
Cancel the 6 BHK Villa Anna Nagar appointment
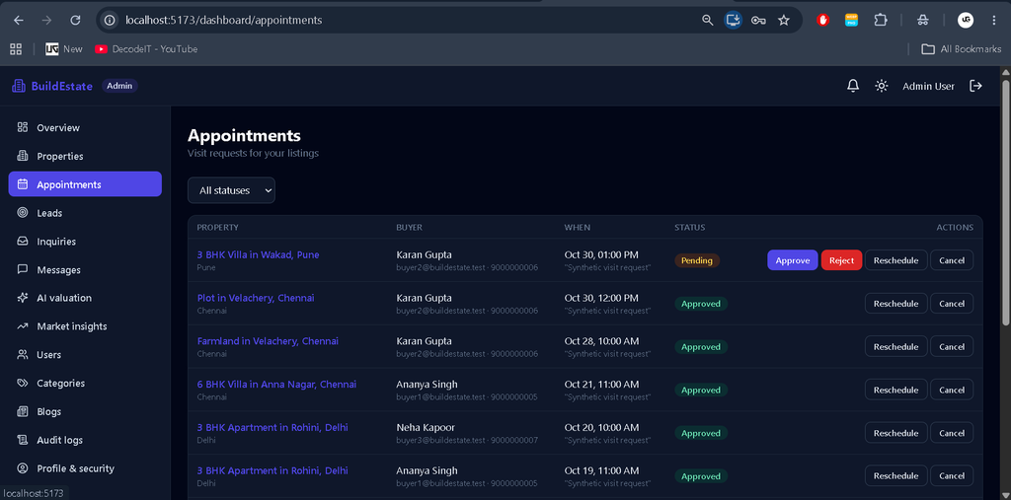(952, 390)
